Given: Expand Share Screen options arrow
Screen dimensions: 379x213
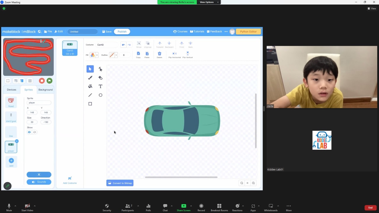Looking at the screenshot, I should coord(191,206).
